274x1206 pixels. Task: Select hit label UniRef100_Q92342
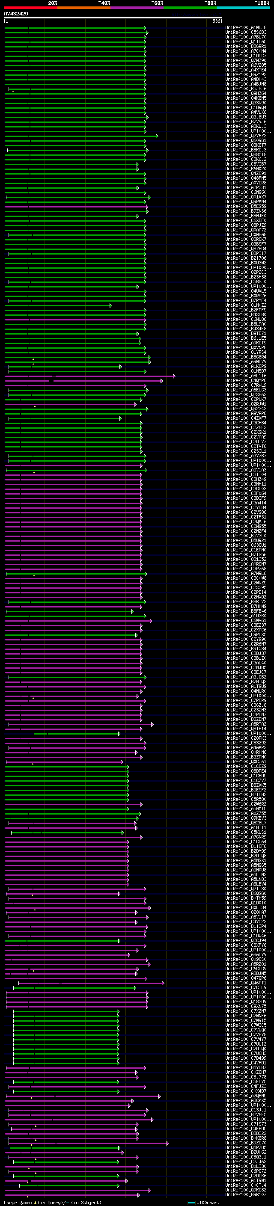(246, 409)
